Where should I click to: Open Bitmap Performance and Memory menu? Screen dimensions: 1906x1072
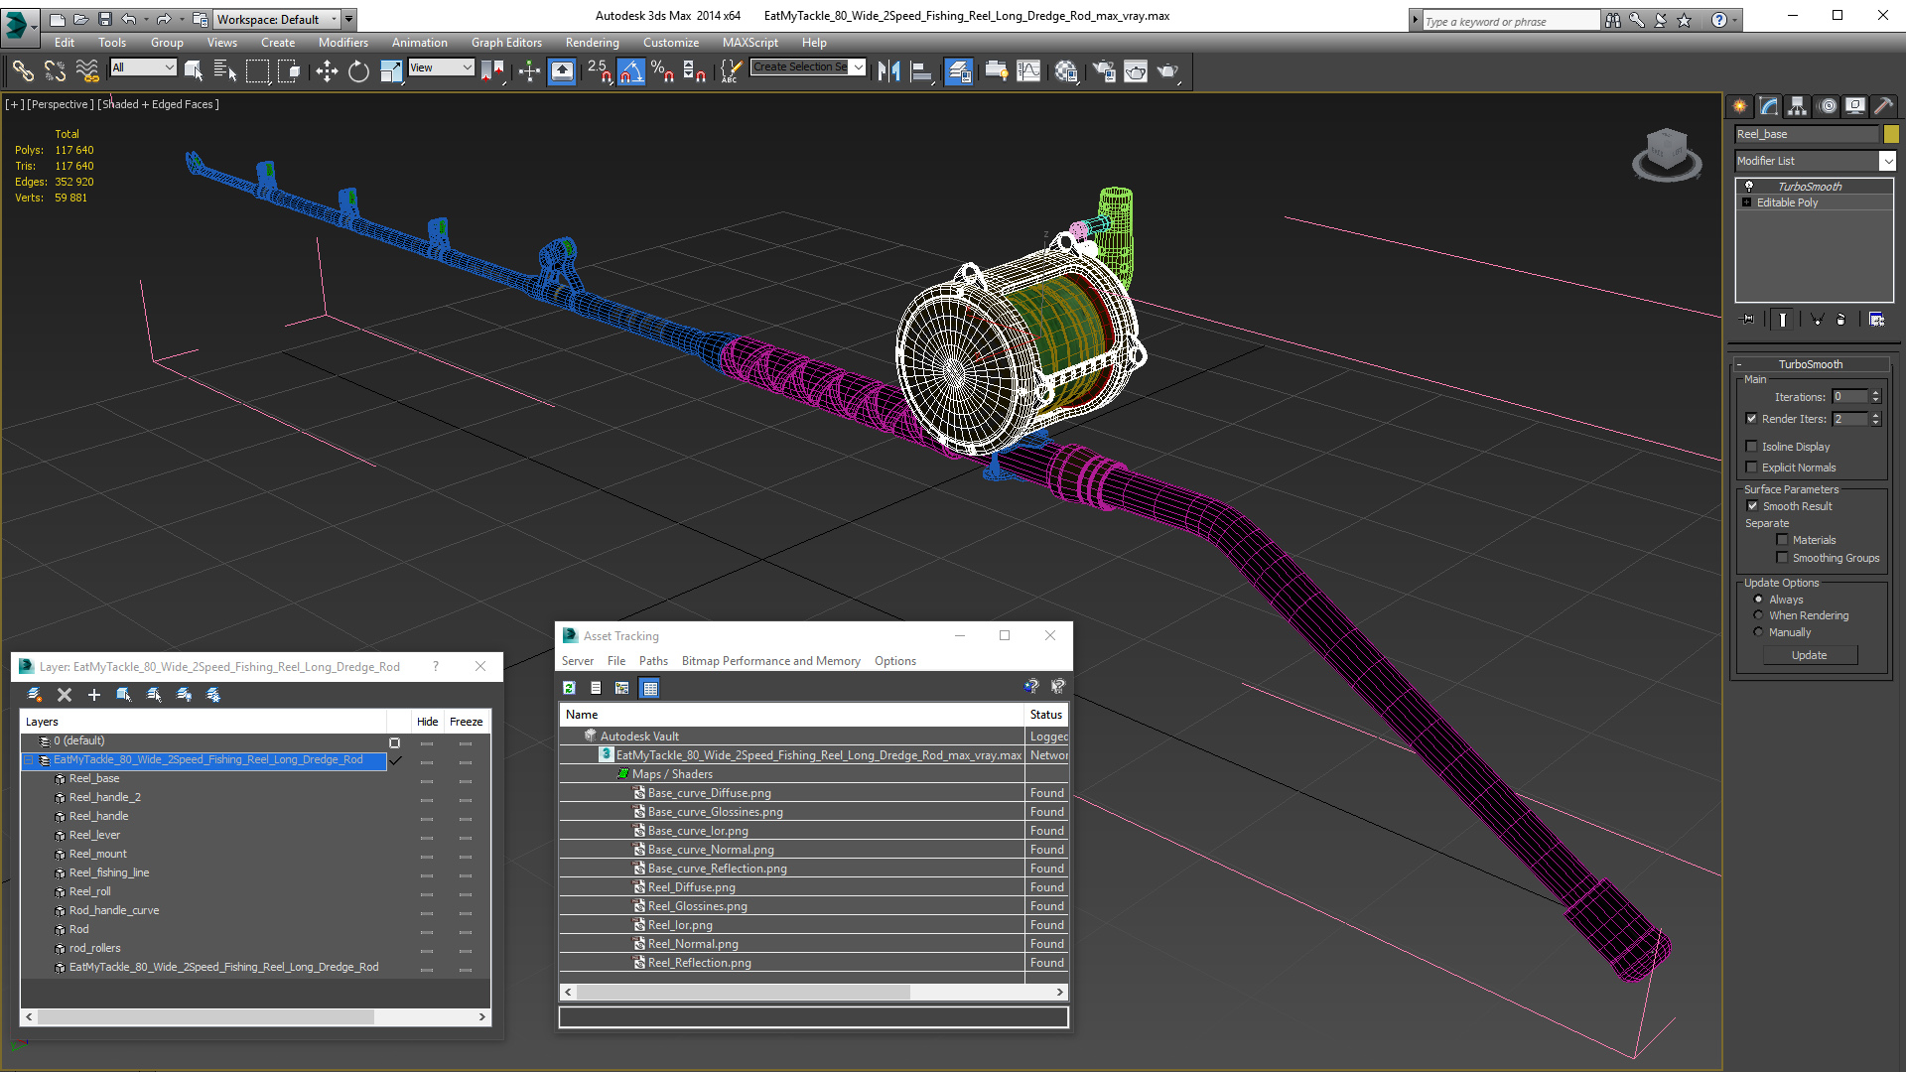point(770,661)
